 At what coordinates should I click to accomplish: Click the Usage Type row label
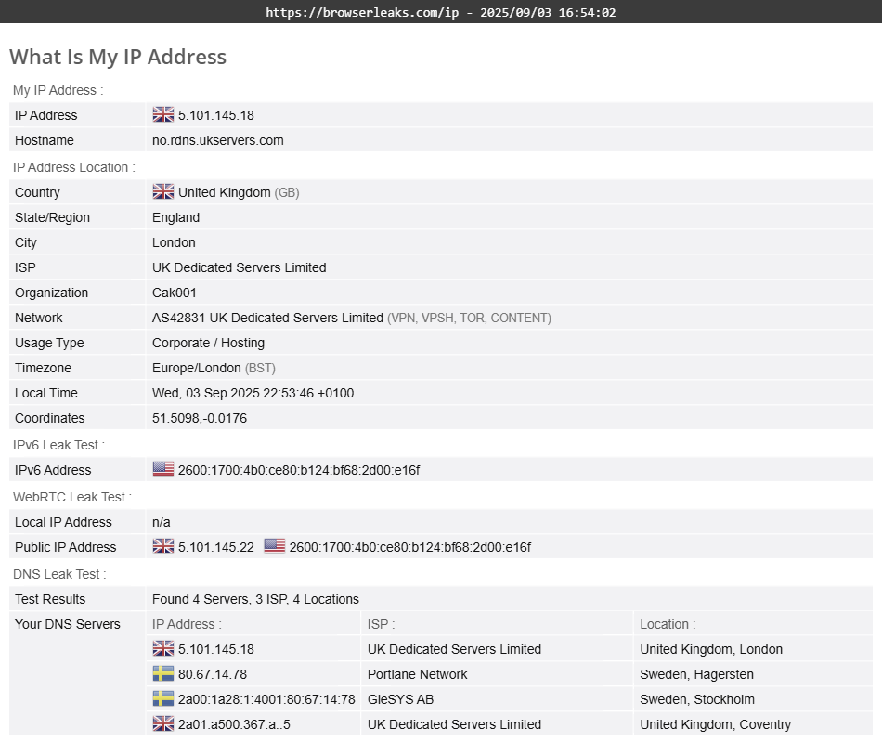(49, 344)
